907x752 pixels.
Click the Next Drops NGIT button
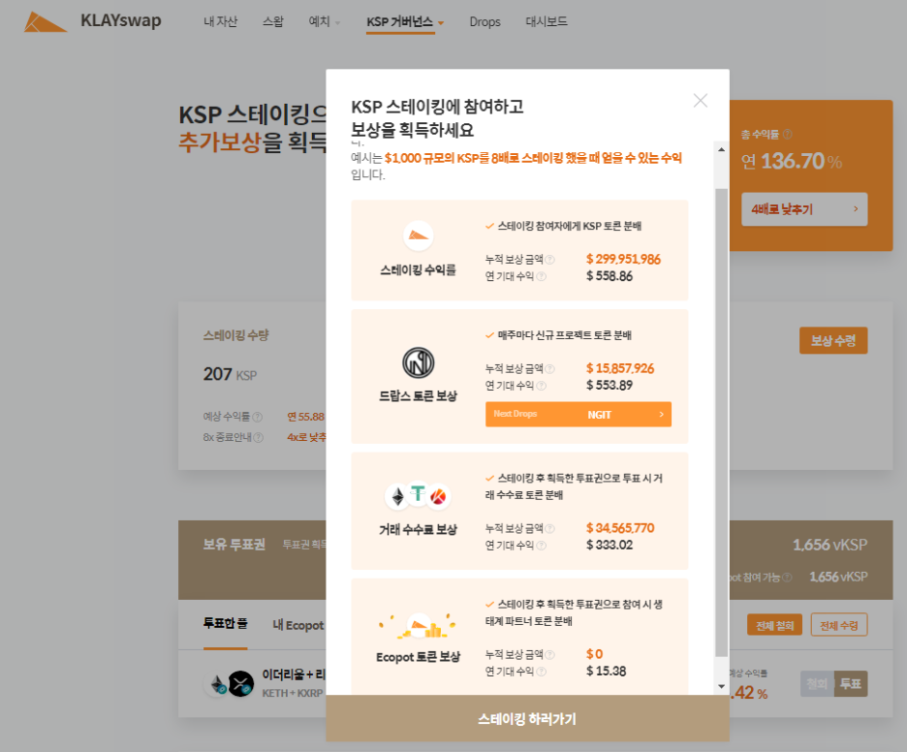coord(579,414)
